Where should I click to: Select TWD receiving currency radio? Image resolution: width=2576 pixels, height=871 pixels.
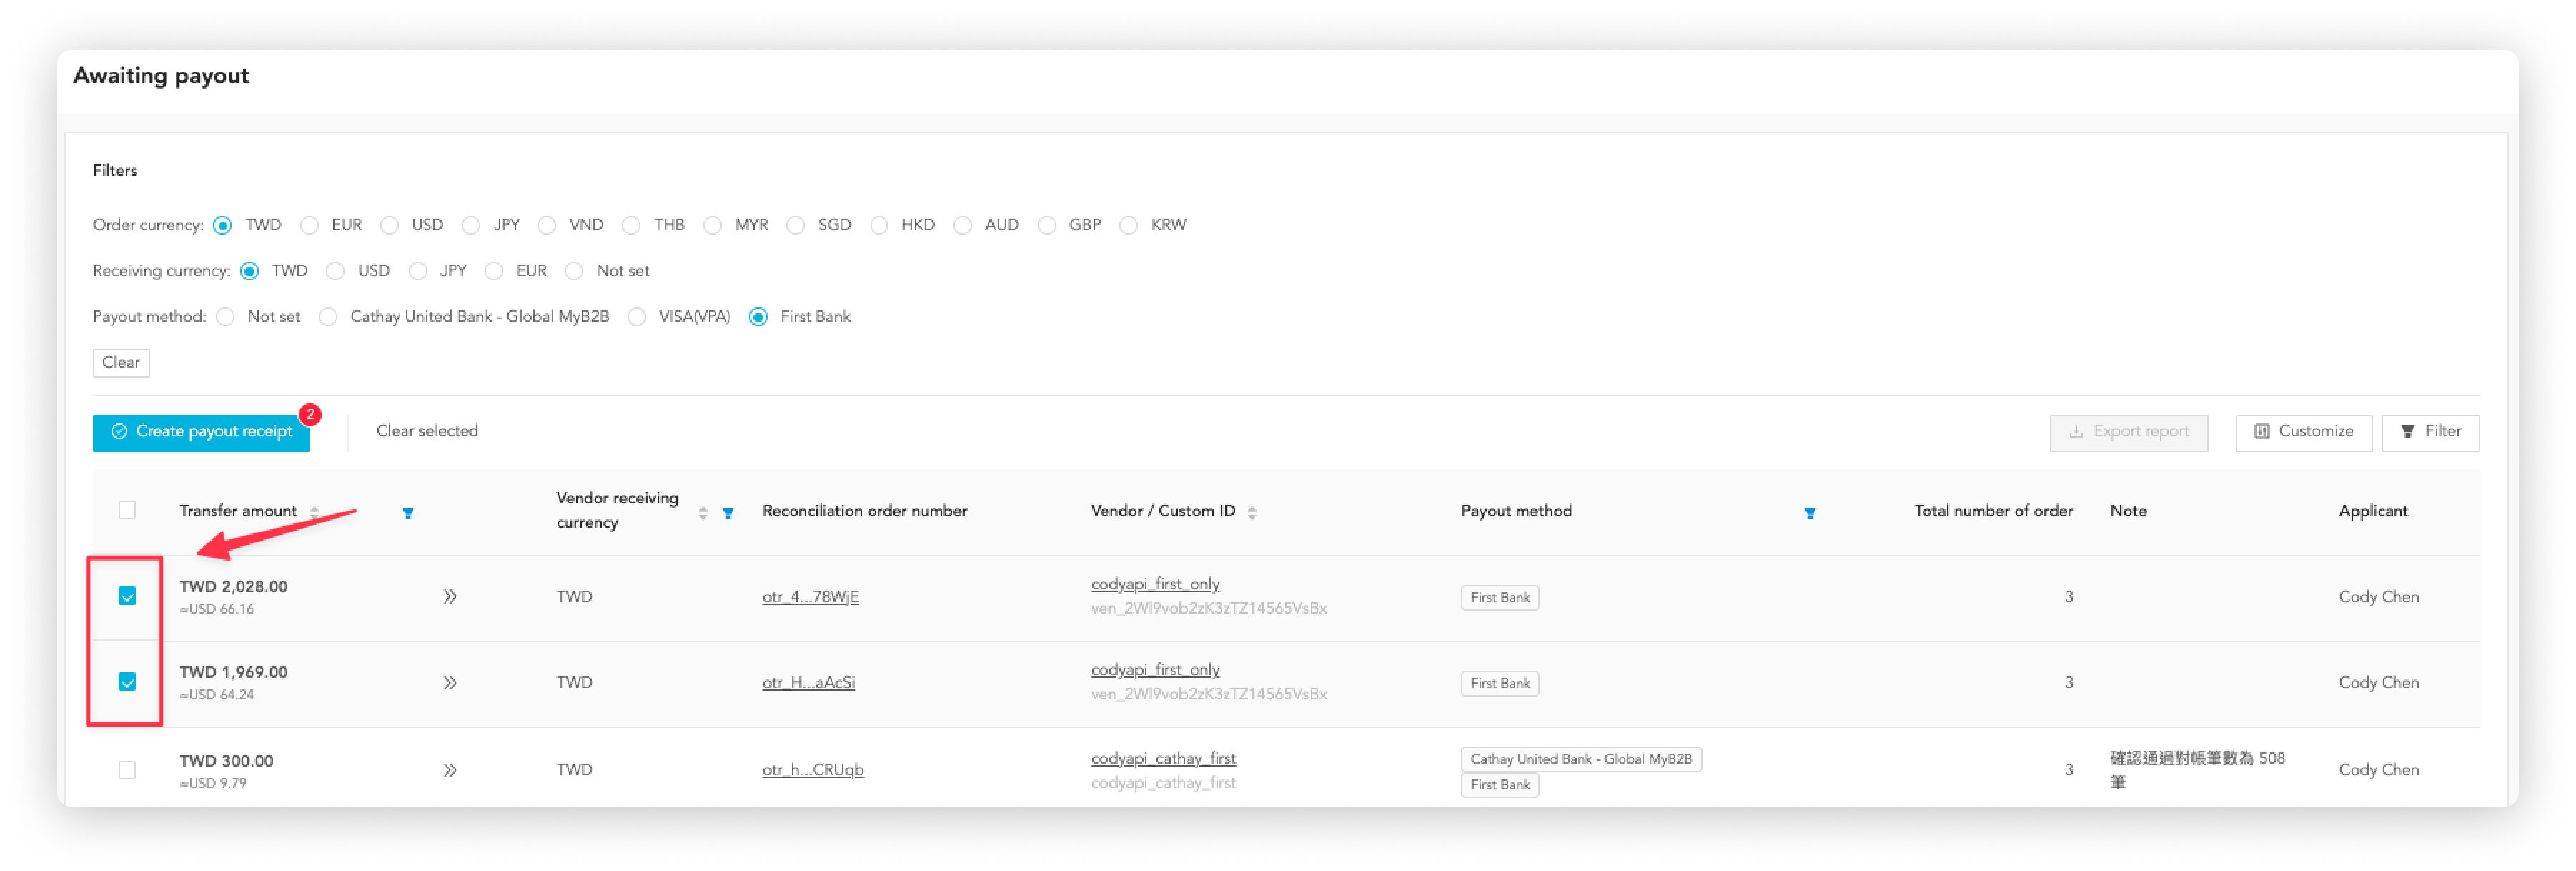click(x=250, y=272)
